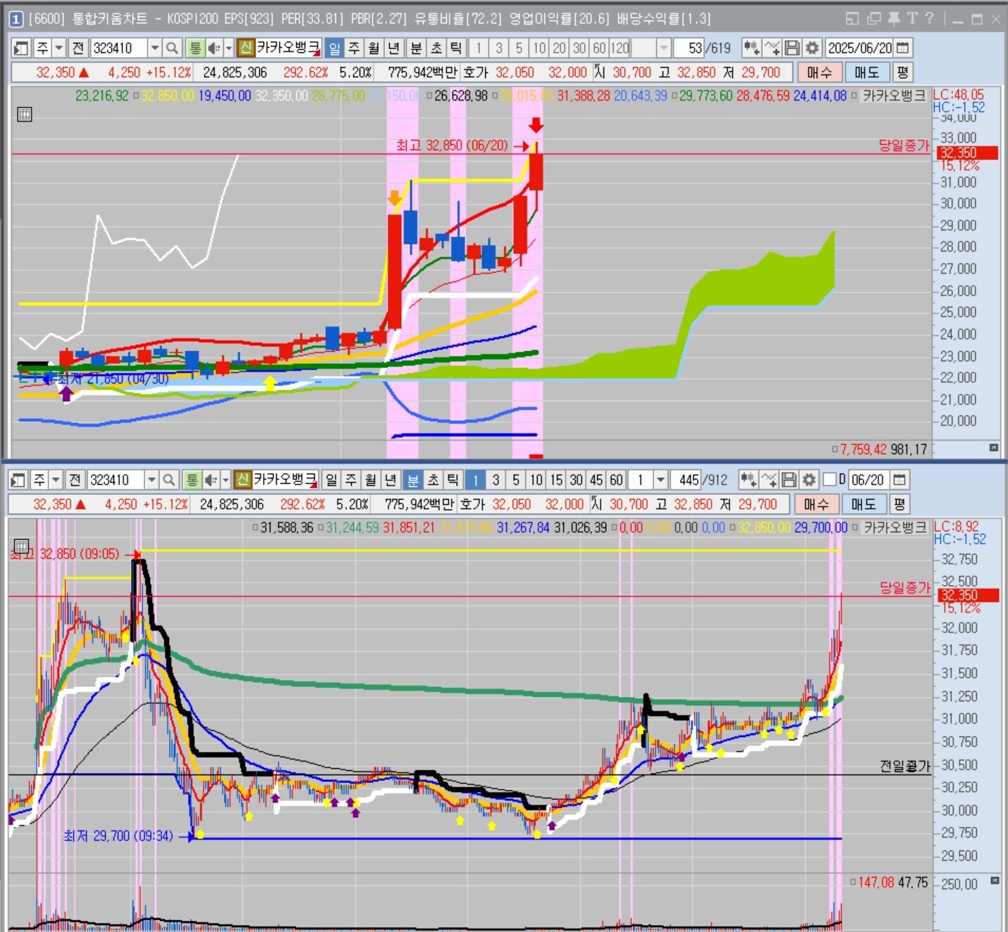1008x932 pixels.
Task: Click the save disk icon in upper toolbar
Action: [793, 48]
